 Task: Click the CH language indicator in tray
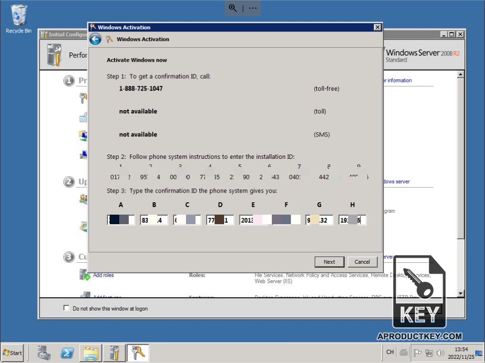(x=390, y=352)
